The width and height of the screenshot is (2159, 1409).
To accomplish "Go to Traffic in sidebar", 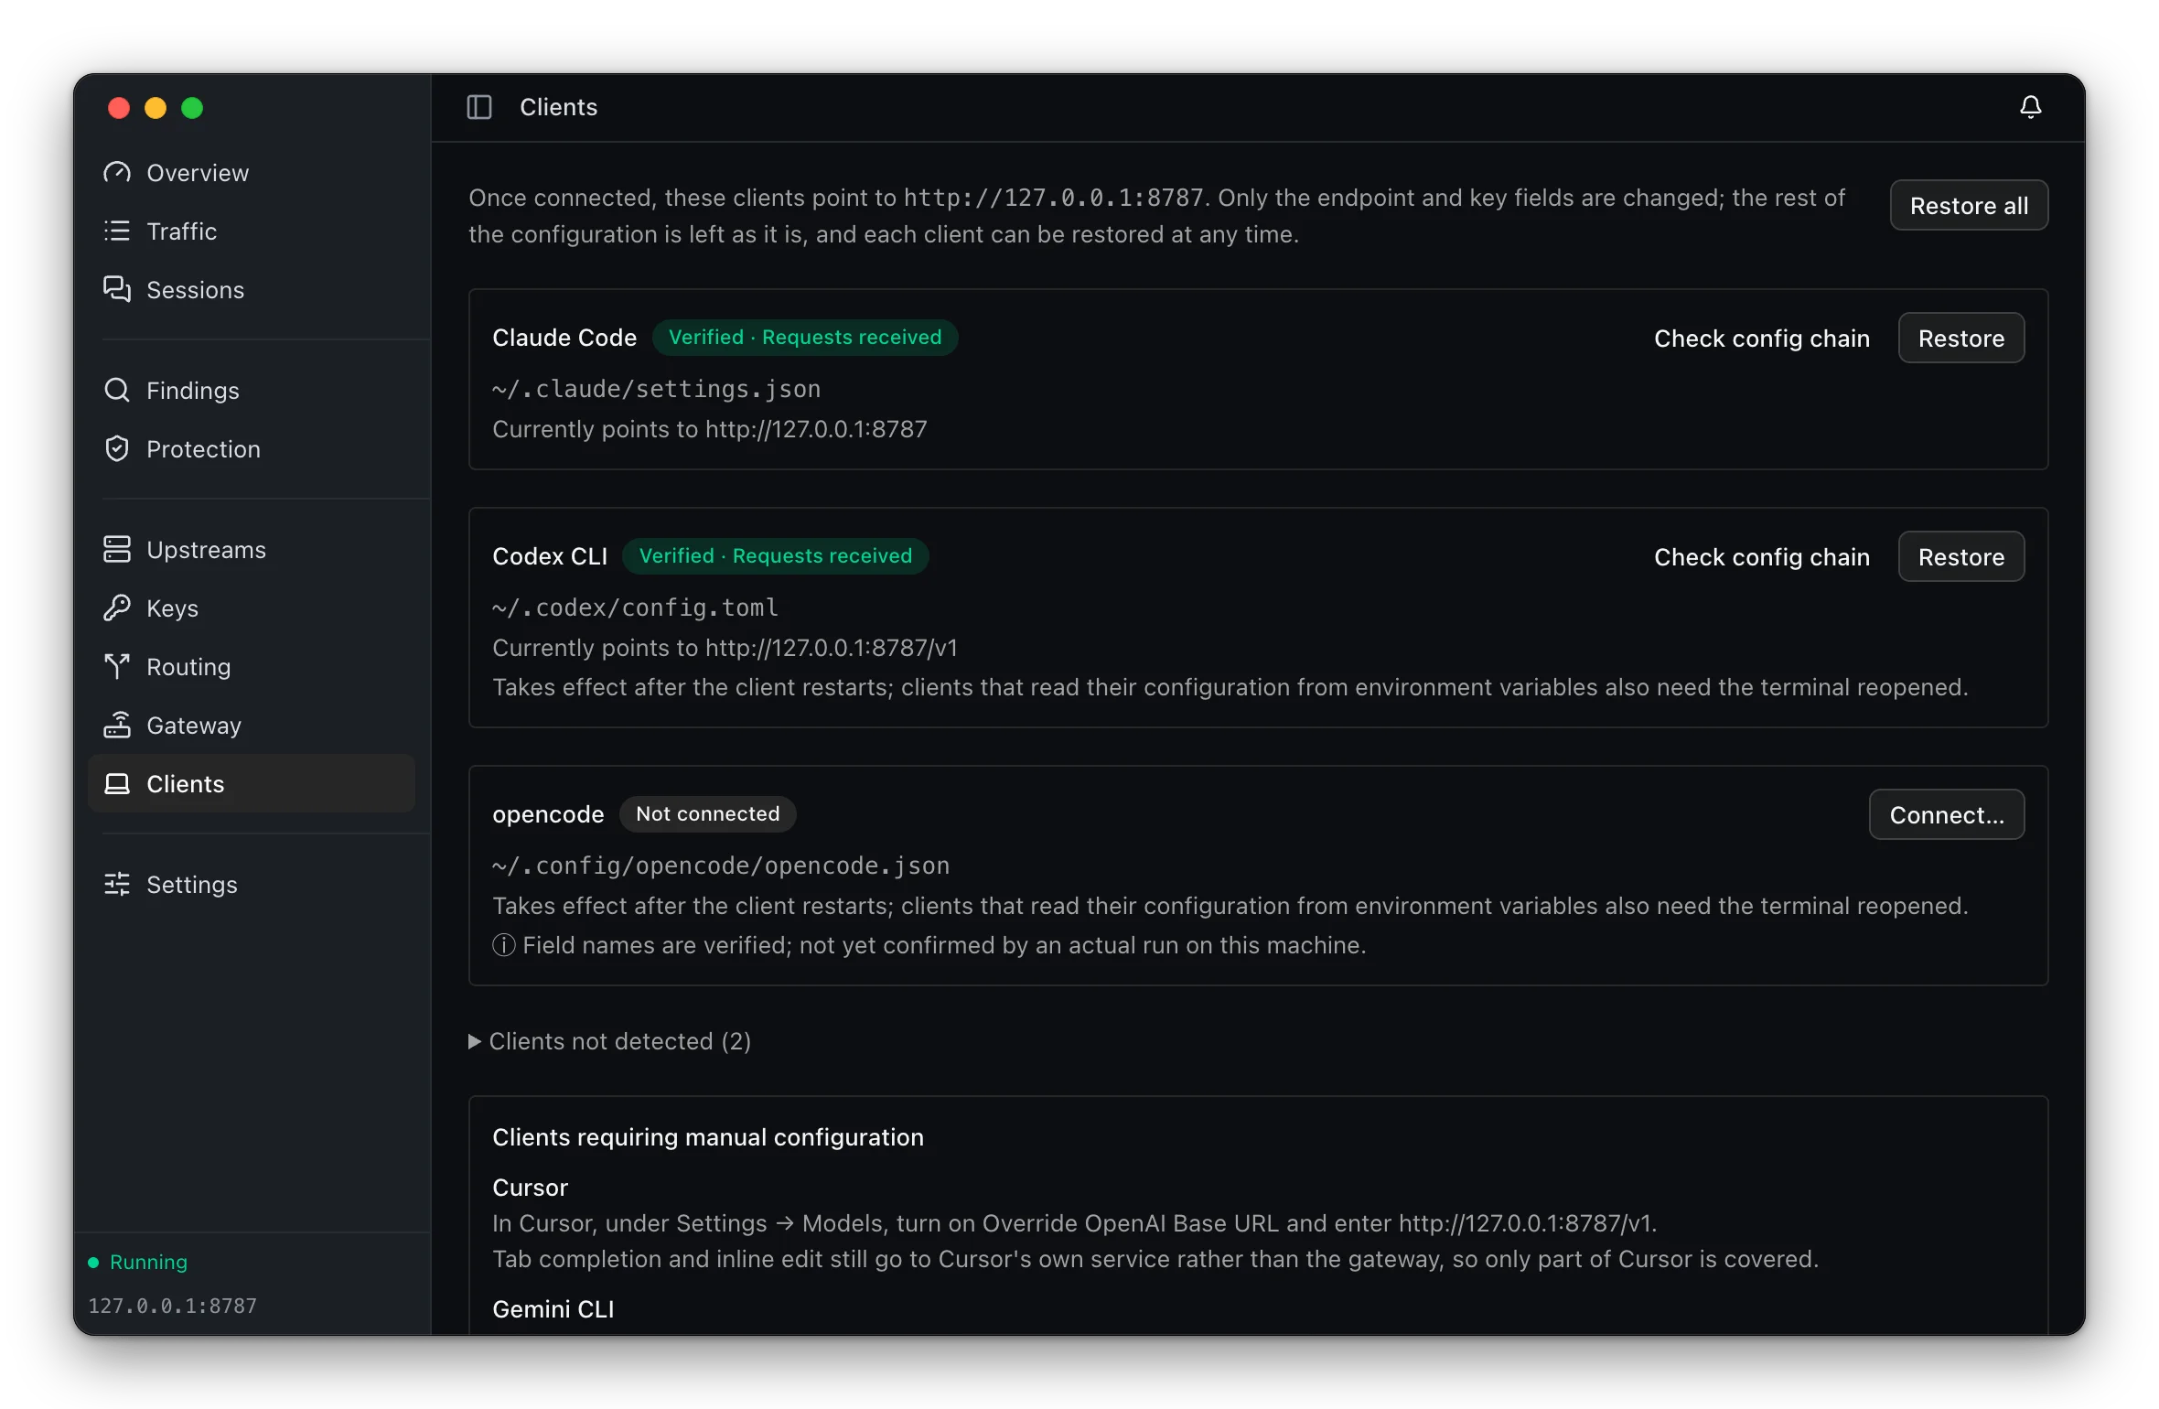I will click(252, 231).
